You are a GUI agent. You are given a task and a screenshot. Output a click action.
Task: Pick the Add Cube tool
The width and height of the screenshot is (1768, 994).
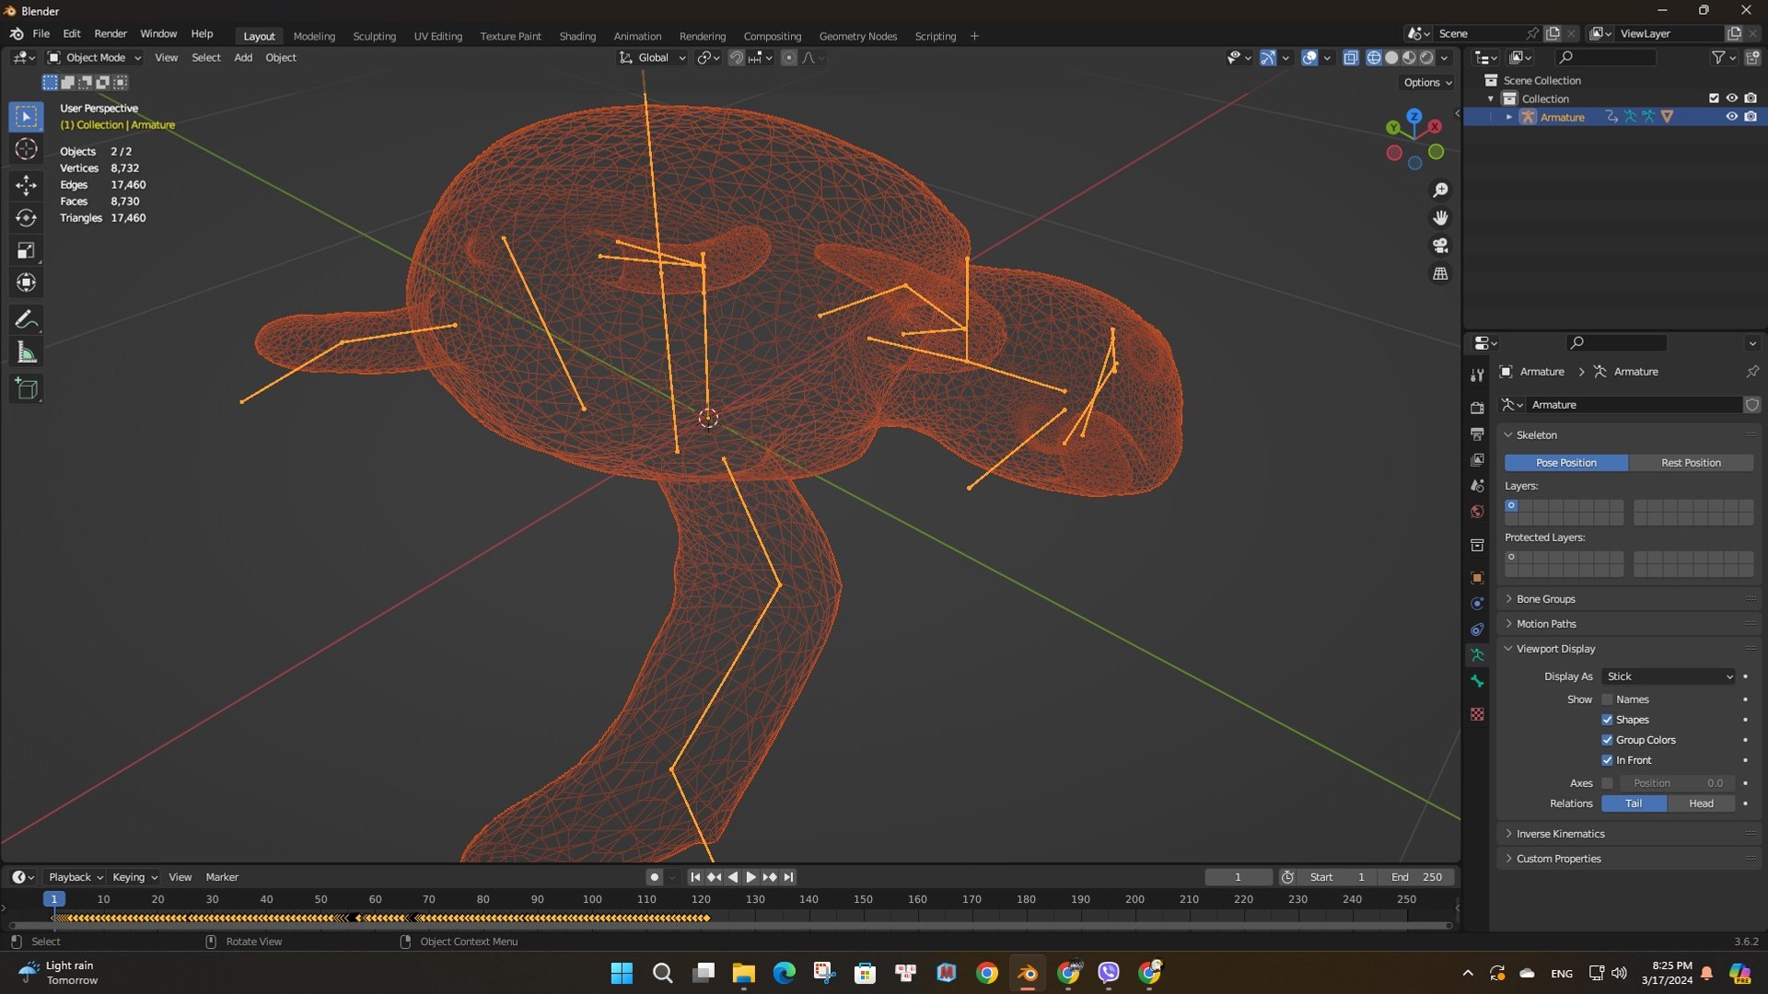26,388
